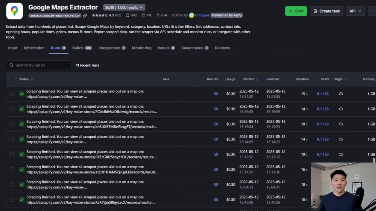Open the Reviews tab
The width and height of the screenshot is (376, 211).
[x=222, y=48]
